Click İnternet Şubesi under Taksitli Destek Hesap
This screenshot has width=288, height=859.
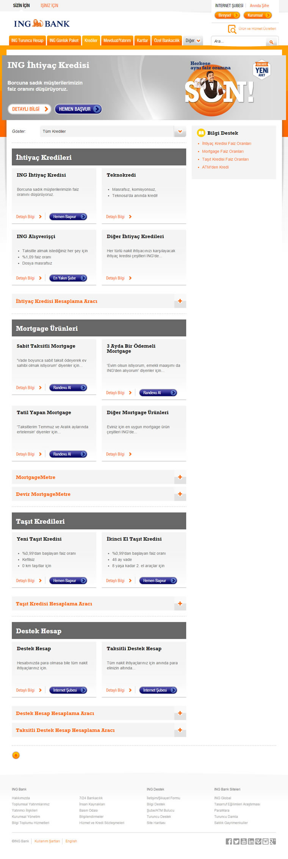point(158,690)
